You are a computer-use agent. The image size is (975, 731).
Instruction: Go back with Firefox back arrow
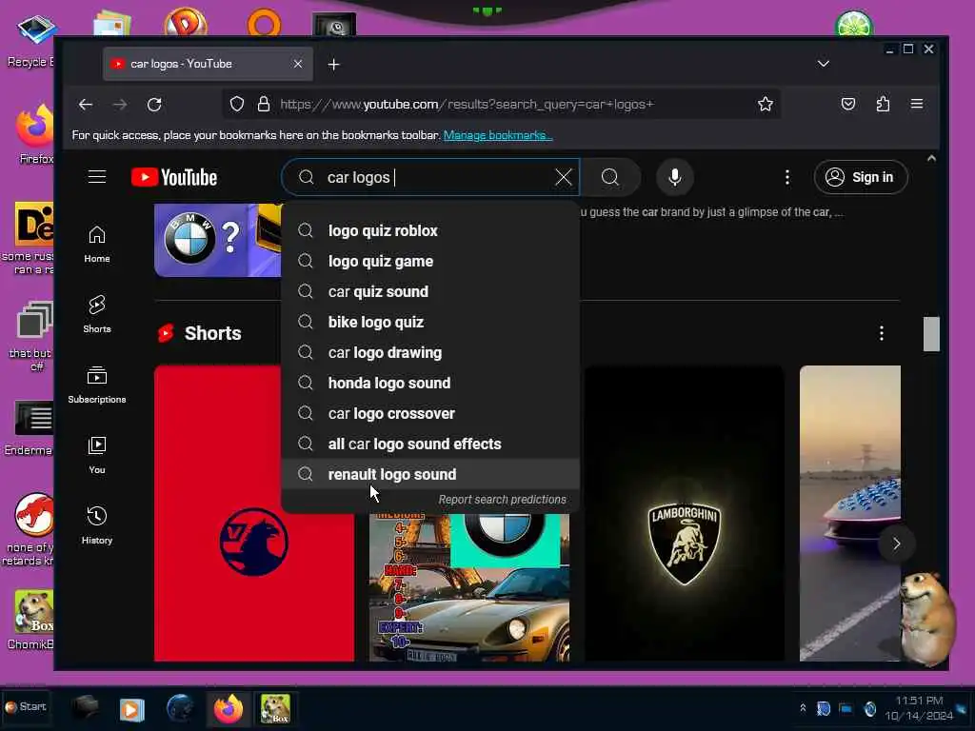coord(86,105)
